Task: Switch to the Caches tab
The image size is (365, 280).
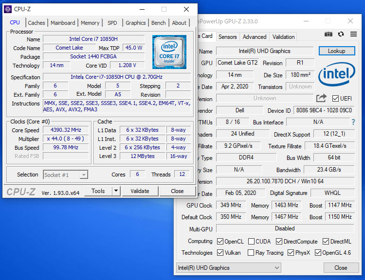Action: click(36, 23)
